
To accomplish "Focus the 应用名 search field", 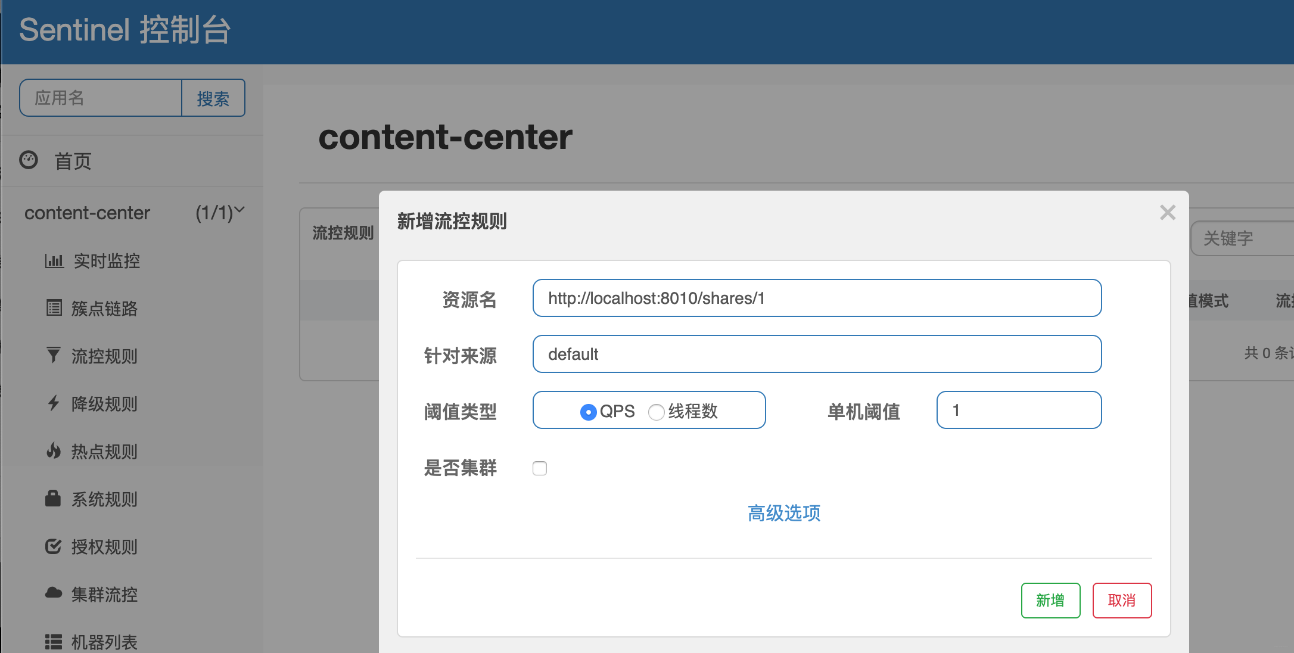I will [101, 98].
